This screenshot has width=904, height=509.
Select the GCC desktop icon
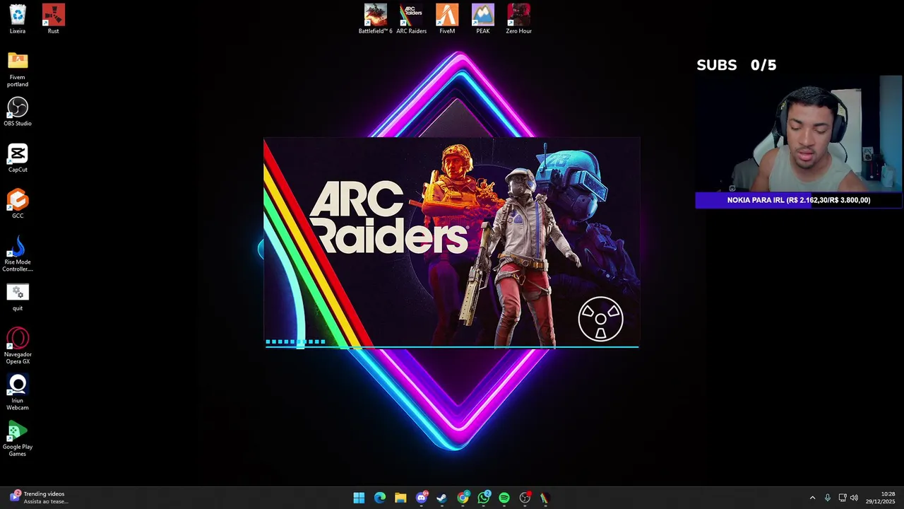click(x=18, y=204)
